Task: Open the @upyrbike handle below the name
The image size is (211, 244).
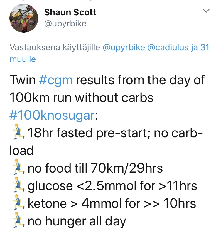Action: tap(65, 24)
